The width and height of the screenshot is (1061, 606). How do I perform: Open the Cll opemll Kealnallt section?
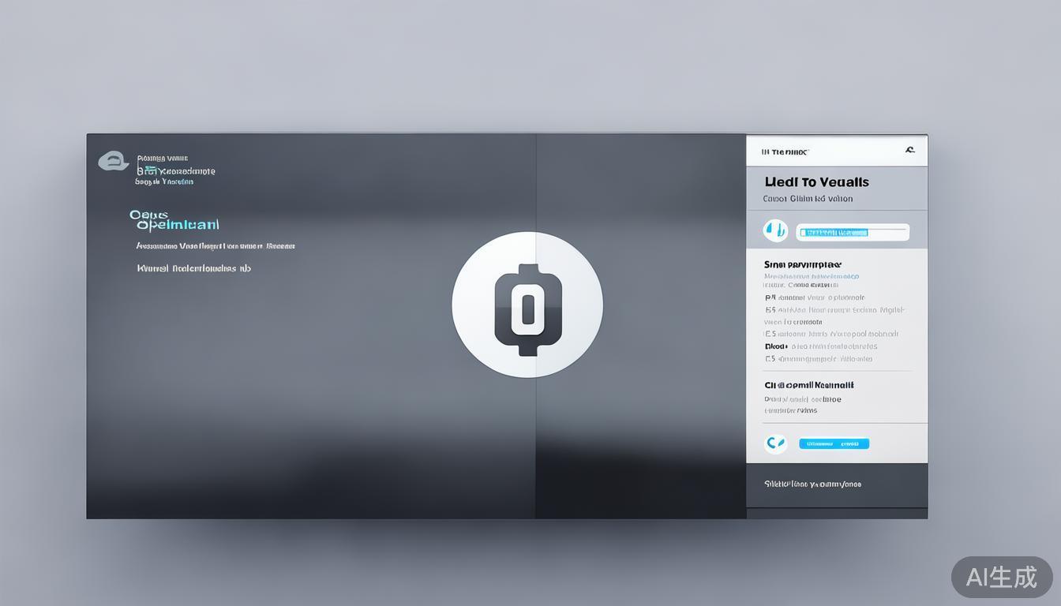point(808,384)
